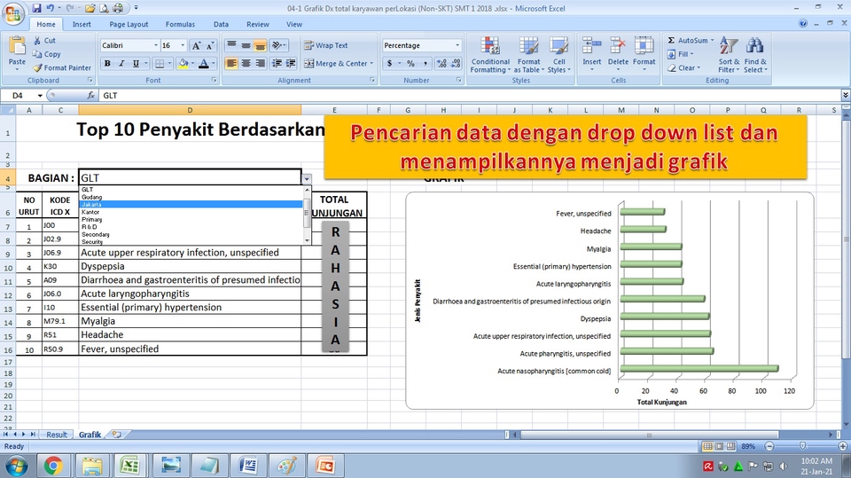Click the zoom slider handle
Image resolution: width=851 pixels, height=478 pixels.
pos(803,446)
